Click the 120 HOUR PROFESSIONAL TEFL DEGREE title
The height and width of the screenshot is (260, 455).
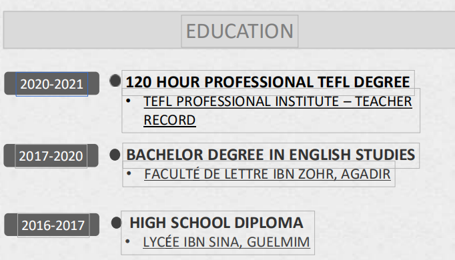point(268,82)
